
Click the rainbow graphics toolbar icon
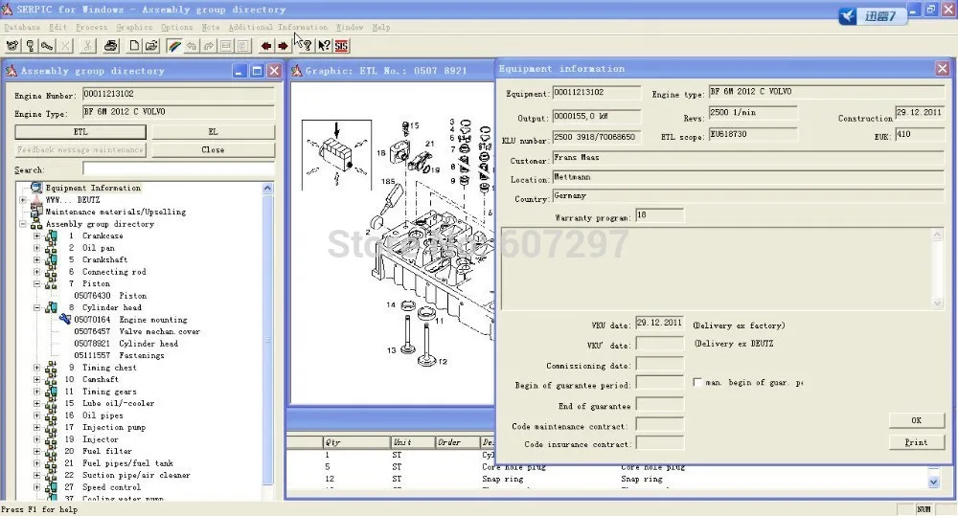pyautogui.click(x=174, y=46)
